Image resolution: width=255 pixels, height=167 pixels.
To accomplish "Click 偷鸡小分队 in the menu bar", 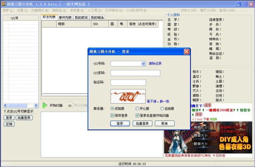I will coord(227,10).
